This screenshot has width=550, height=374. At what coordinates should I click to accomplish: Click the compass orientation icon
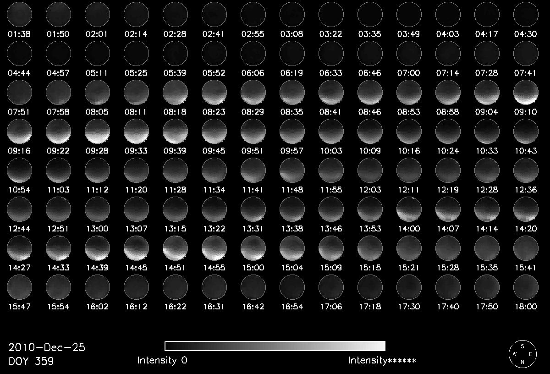point(522,354)
